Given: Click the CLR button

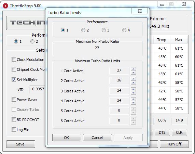Looking at the screenshot, I should [x=179, y=132].
